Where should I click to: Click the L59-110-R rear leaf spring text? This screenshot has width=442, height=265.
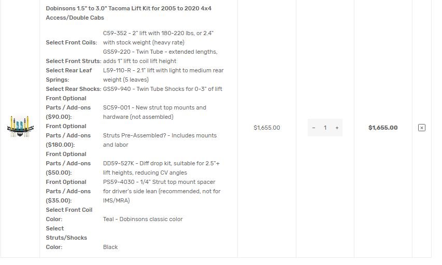click(x=163, y=75)
